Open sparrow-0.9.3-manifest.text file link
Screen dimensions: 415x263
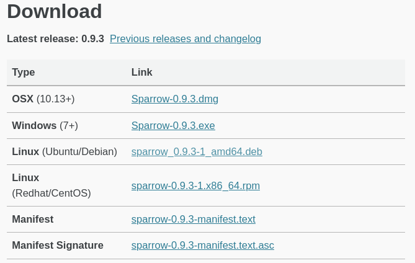click(x=194, y=219)
